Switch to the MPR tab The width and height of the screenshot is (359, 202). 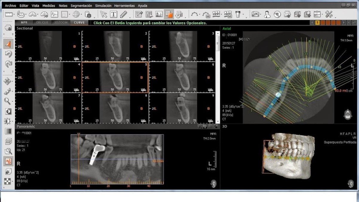[24, 23]
